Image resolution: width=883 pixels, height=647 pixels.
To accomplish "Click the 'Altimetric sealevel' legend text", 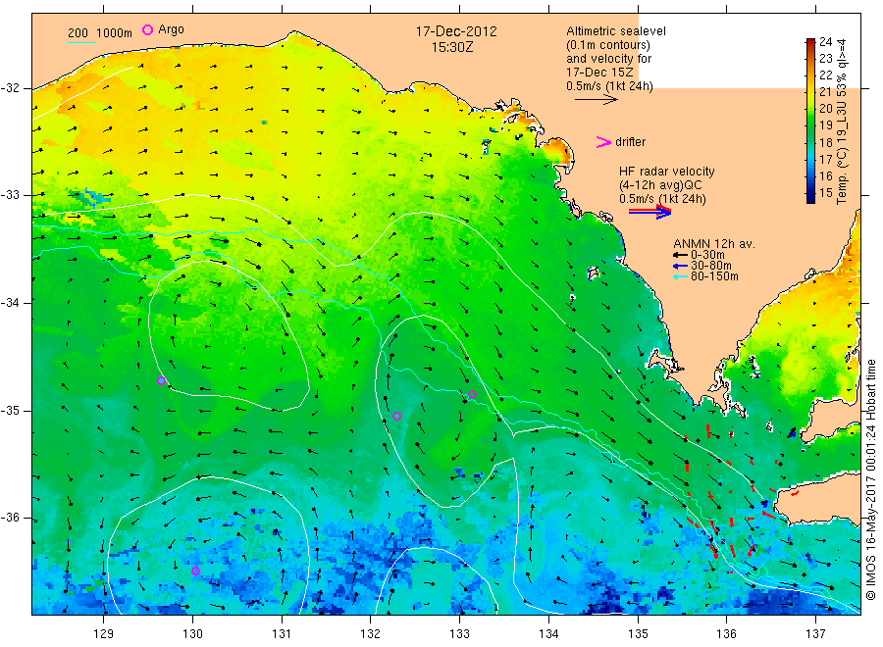I will (616, 31).
